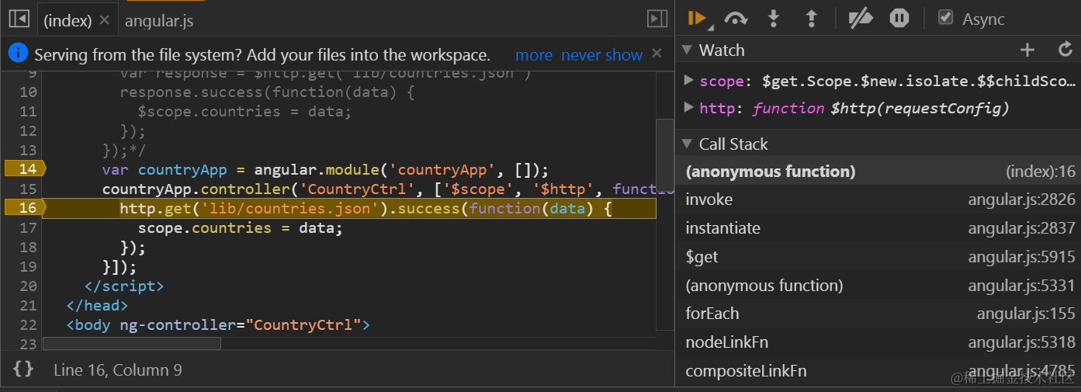Resume script execution
The width and height of the screenshot is (1081, 392).
(698, 19)
